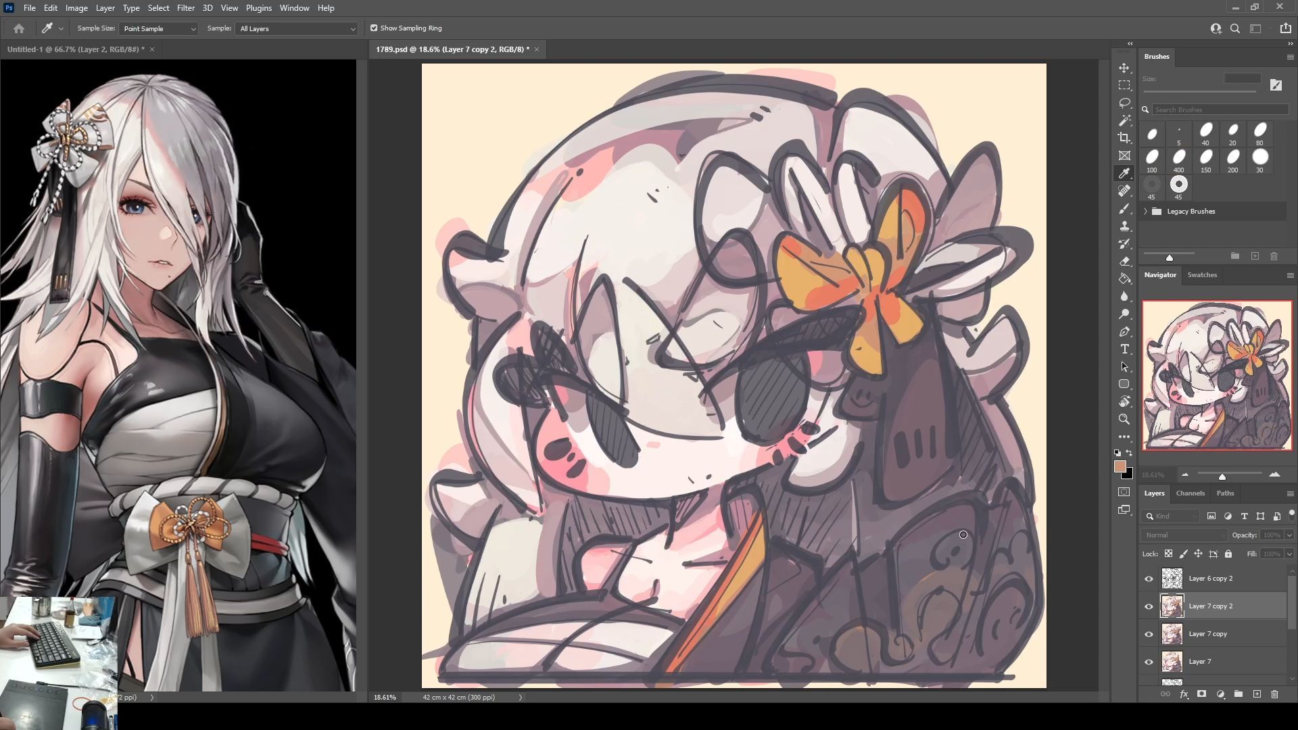Switch to the Paths tab

1225,493
